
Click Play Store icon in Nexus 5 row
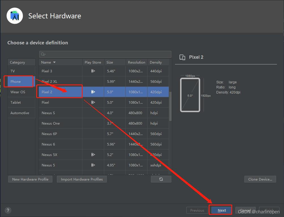pos(93,165)
